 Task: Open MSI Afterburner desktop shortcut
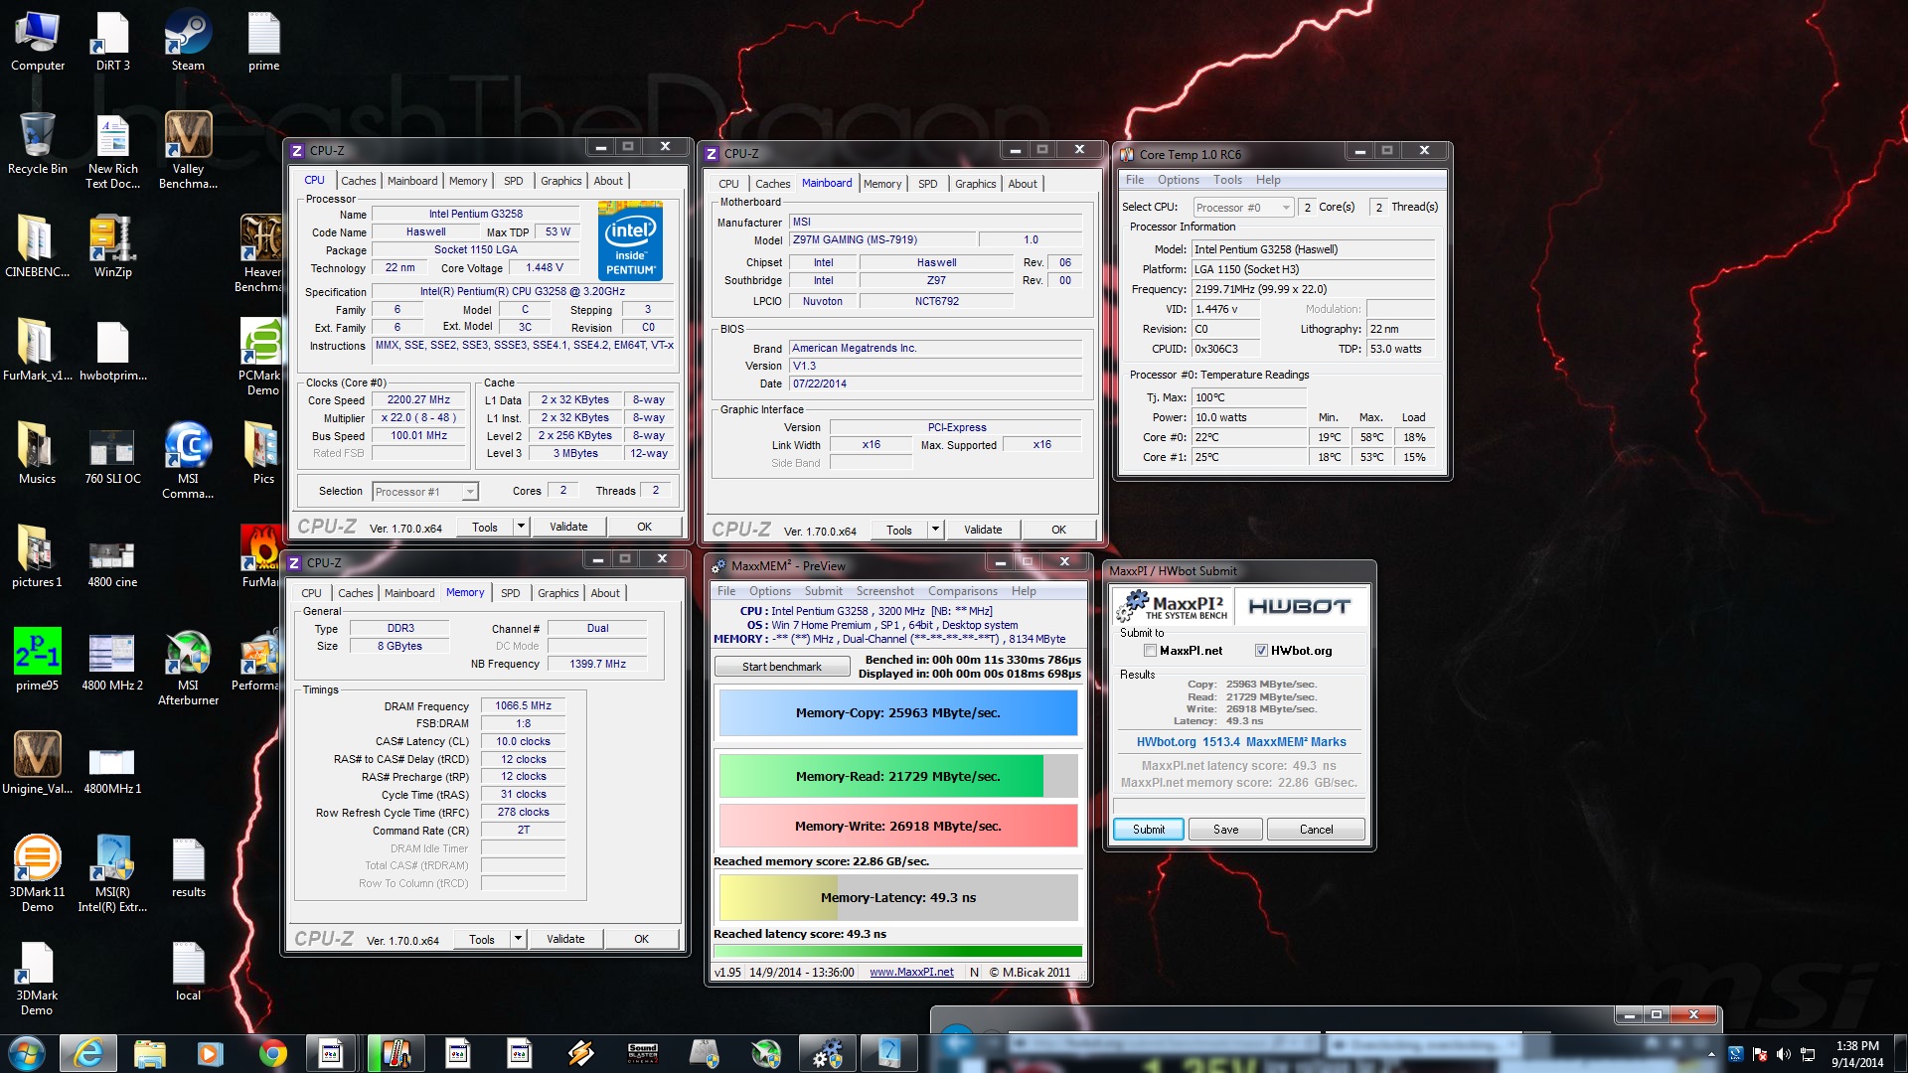[188, 668]
